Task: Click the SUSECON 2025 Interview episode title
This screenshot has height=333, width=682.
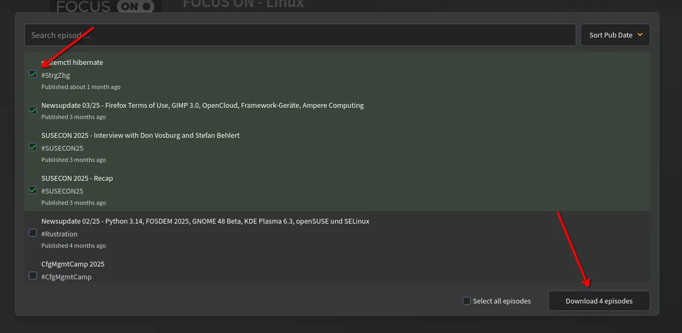Action: pyautogui.click(x=140, y=135)
